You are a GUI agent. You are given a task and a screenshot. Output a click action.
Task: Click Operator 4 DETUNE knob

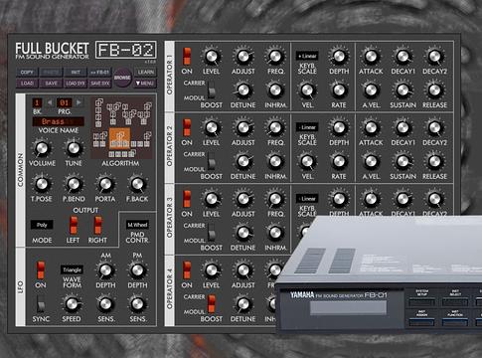point(243,304)
